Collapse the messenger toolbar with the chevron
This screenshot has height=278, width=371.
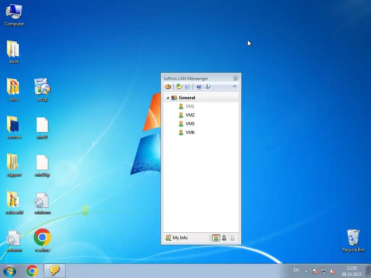click(x=234, y=87)
